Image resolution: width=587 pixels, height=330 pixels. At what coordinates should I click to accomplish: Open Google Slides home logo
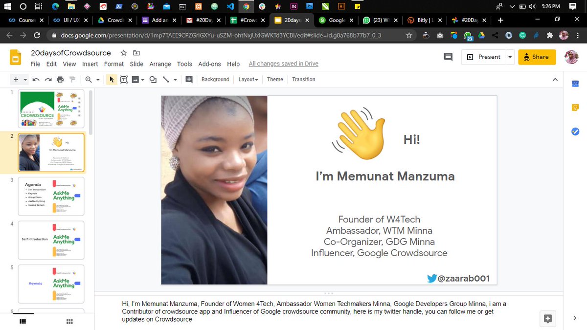point(16,57)
